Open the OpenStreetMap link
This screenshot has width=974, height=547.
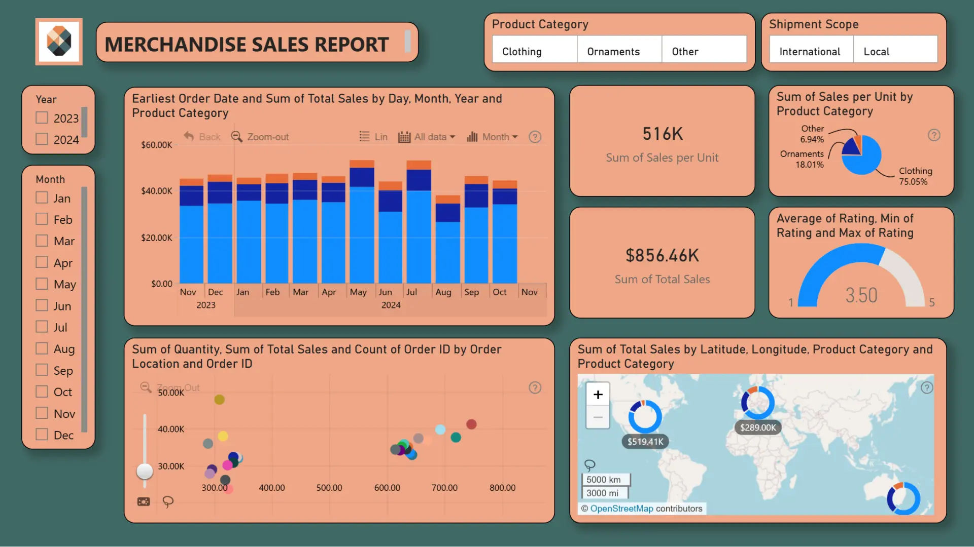[621, 509]
